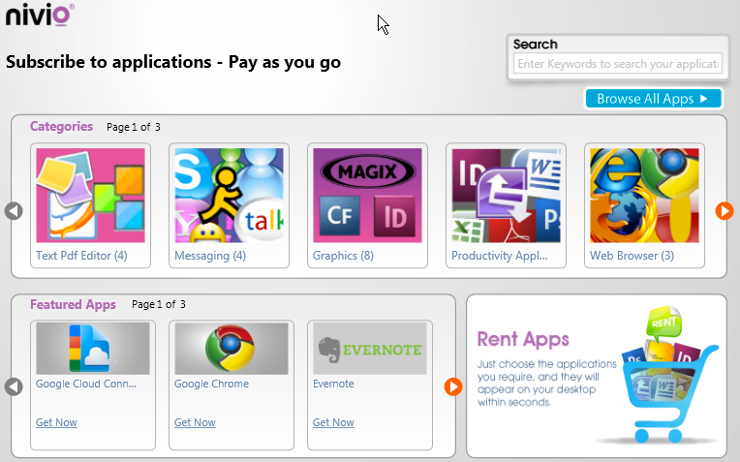This screenshot has width=740, height=462.
Task: Click the nivio logo
Action: coord(40,15)
